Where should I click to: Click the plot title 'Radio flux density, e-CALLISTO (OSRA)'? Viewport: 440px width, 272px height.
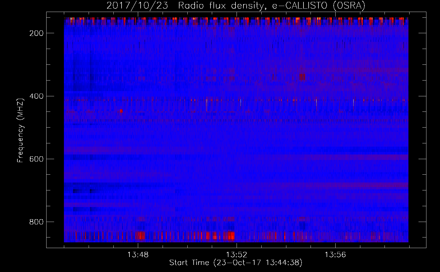tap(272, 6)
